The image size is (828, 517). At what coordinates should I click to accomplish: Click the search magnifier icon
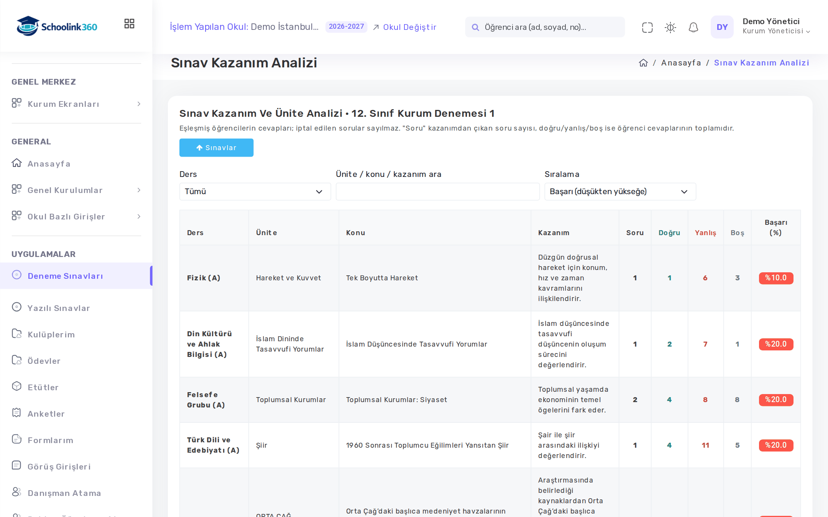pyautogui.click(x=475, y=27)
